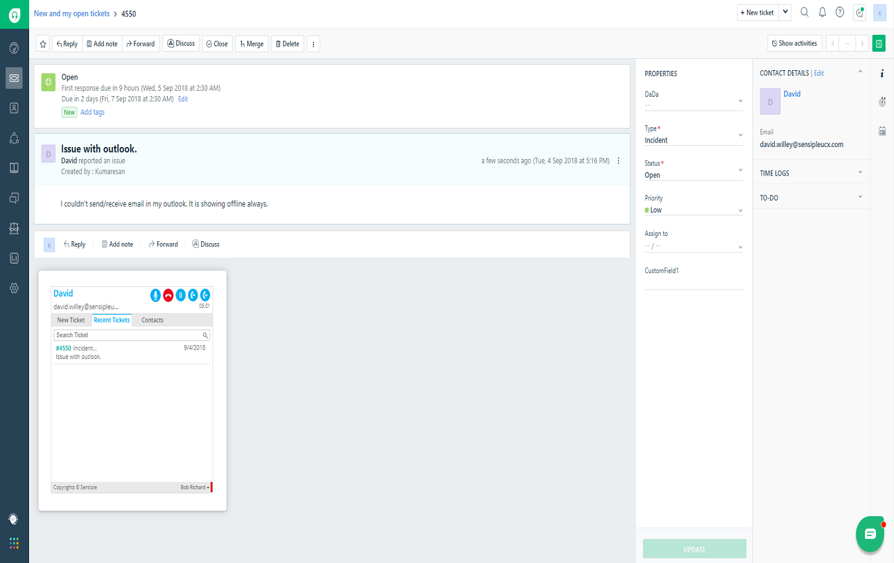The height and width of the screenshot is (563, 894).
Task: Toggle Show activities for the ticket
Action: (794, 43)
